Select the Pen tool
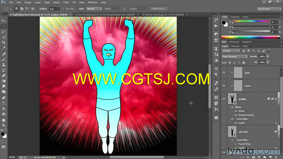Viewport: 283px width, 159px height. [4, 98]
